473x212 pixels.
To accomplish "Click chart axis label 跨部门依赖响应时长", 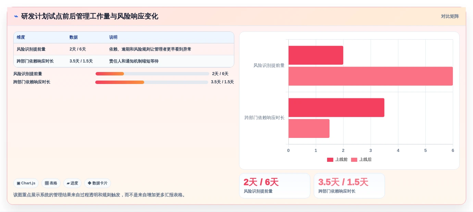I will coord(264,117).
